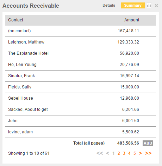Select the Summary tab
The image size is (162, 166).
tap(133, 5)
